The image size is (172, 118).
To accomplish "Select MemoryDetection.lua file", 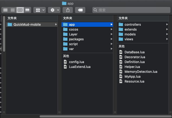I will tap(141, 72).
